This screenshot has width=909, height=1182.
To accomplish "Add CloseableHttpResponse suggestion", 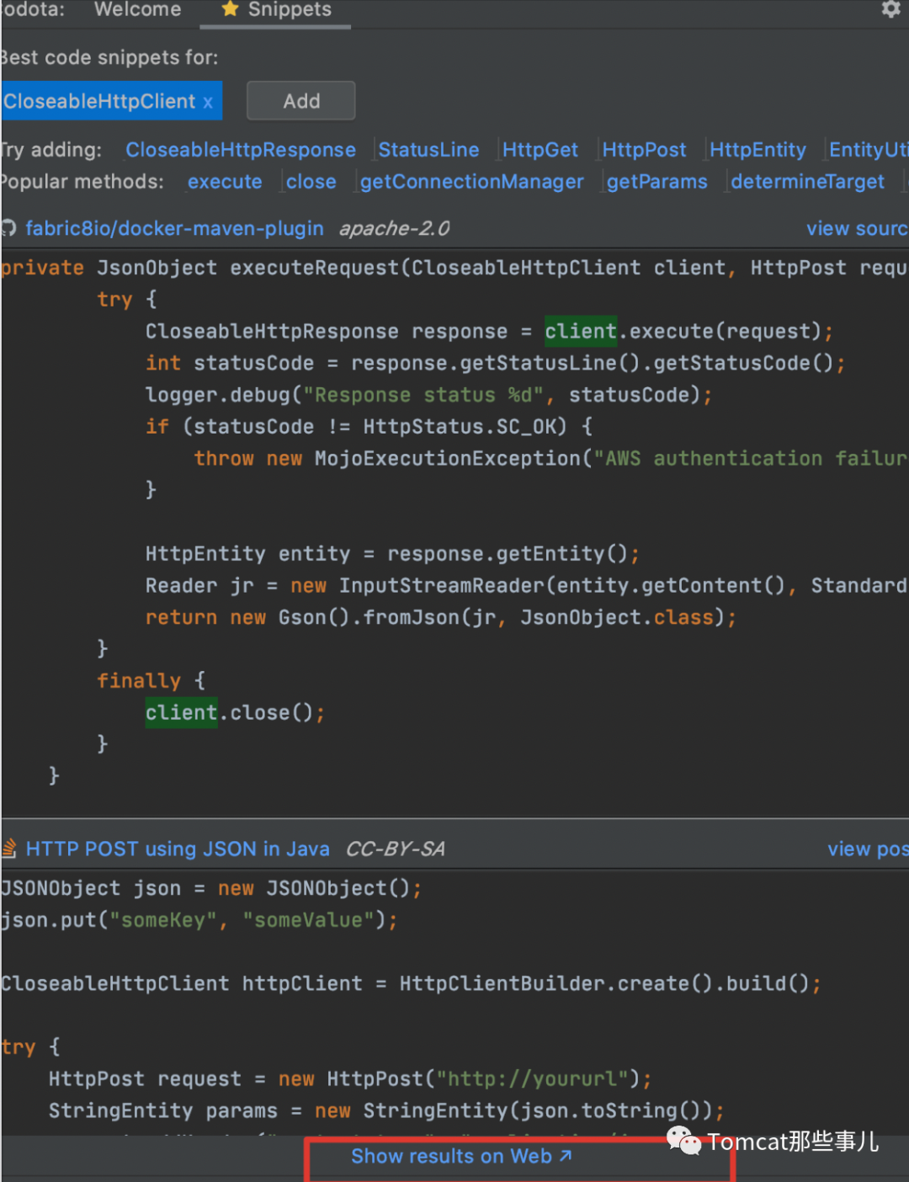I will click(x=241, y=150).
